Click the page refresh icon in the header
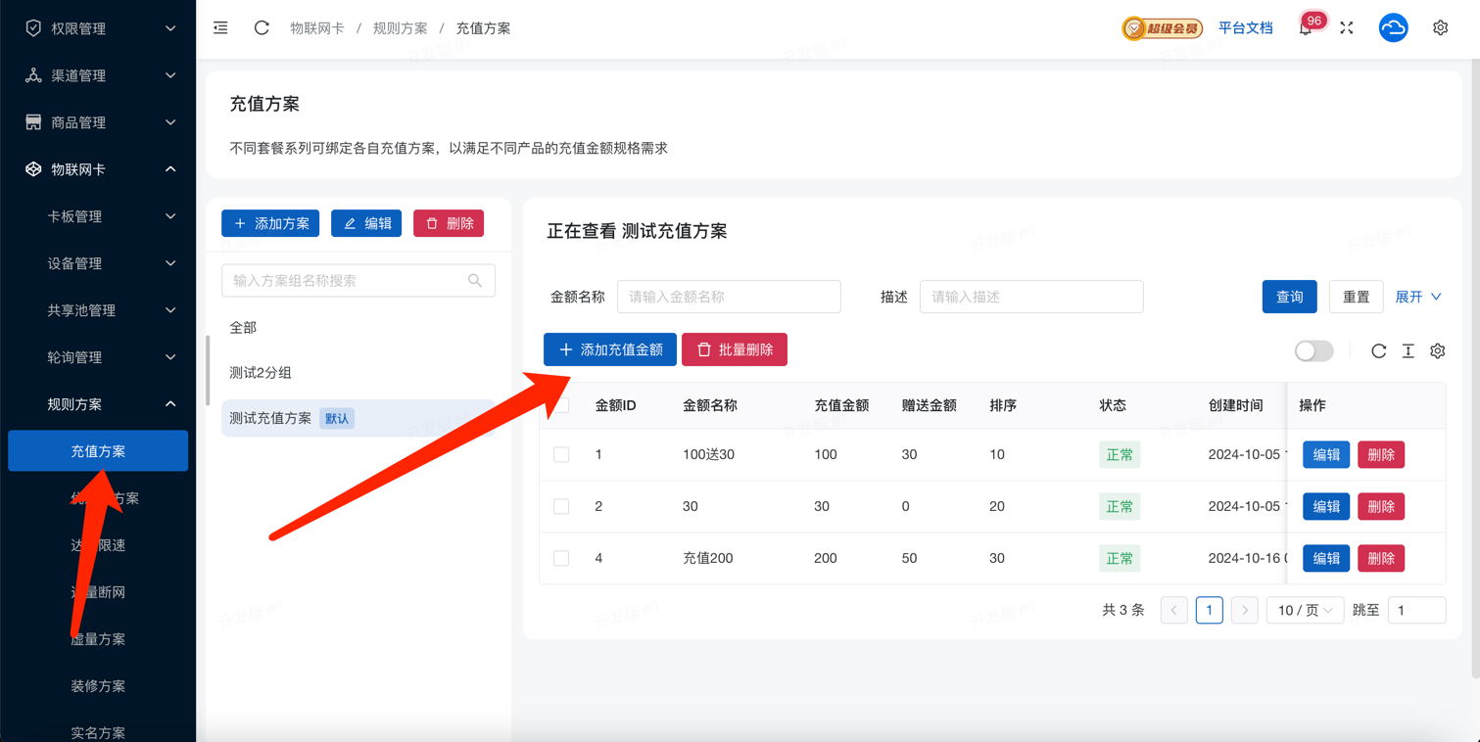Image resolution: width=1480 pixels, height=742 pixels. coord(262,28)
